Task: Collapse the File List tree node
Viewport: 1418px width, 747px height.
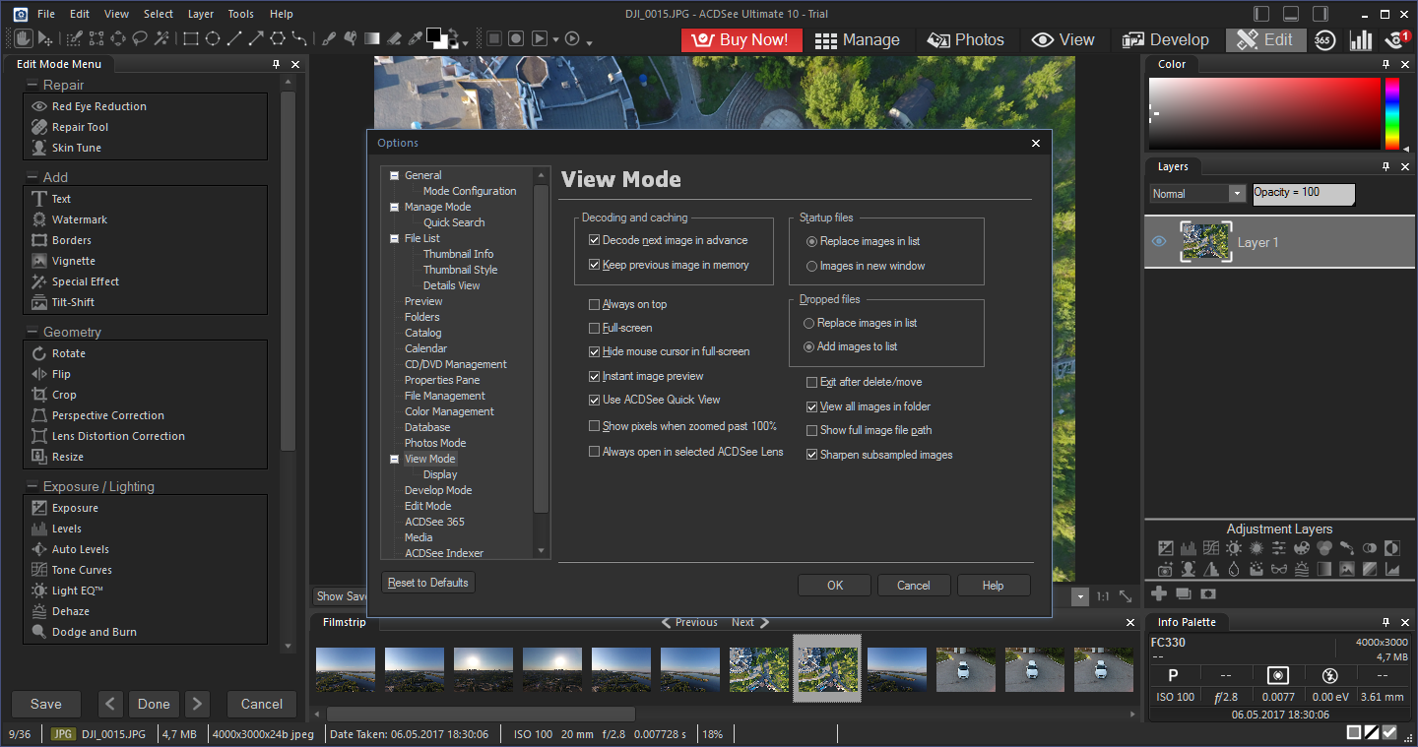Action: pyautogui.click(x=395, y=238)
